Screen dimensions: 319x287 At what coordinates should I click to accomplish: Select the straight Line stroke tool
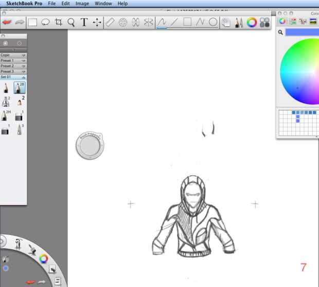coord(174,22)
